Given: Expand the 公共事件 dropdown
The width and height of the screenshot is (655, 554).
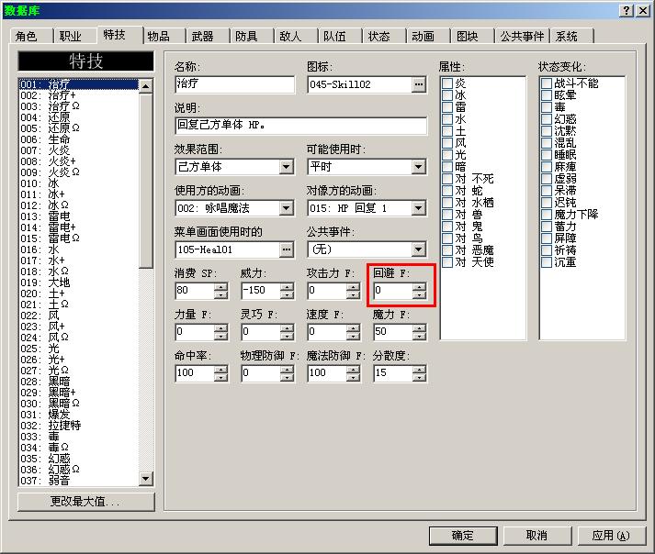Looking at the screenshot, I should tap(419, 249).
